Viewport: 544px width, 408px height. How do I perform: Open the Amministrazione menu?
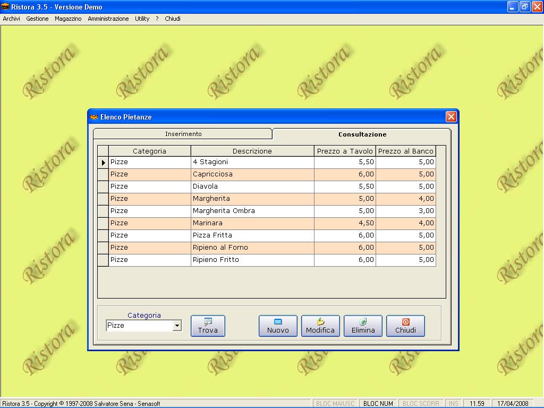point(108,19)
